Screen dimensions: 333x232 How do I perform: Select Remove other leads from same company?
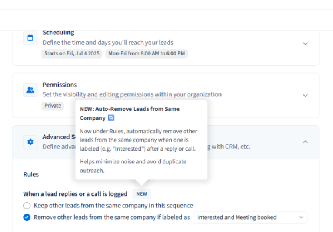27,217
